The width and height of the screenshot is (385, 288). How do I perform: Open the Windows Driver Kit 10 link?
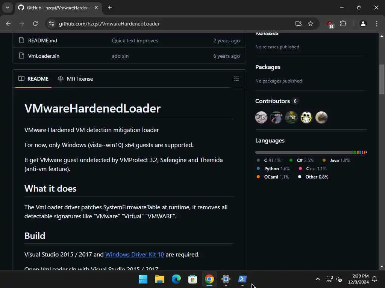(x=135, y=255)
